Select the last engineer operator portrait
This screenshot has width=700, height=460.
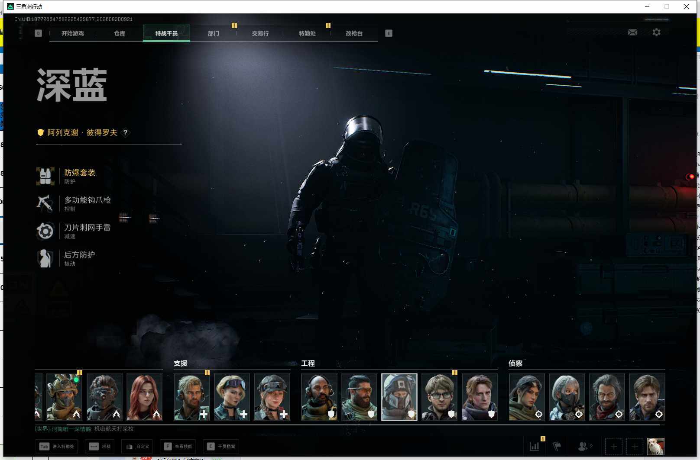(x=480, y=397)
